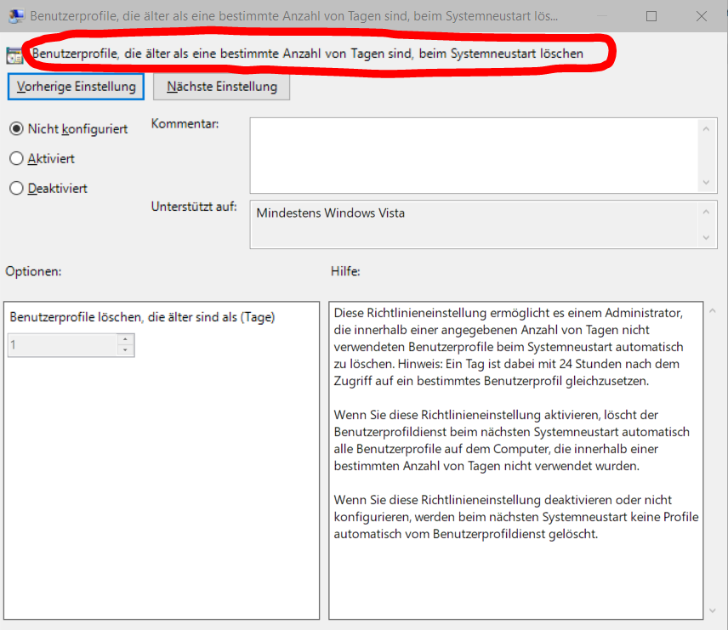
Task: Select the Nicht konfiguriert radio button
Action: click(x=16, y=128)
